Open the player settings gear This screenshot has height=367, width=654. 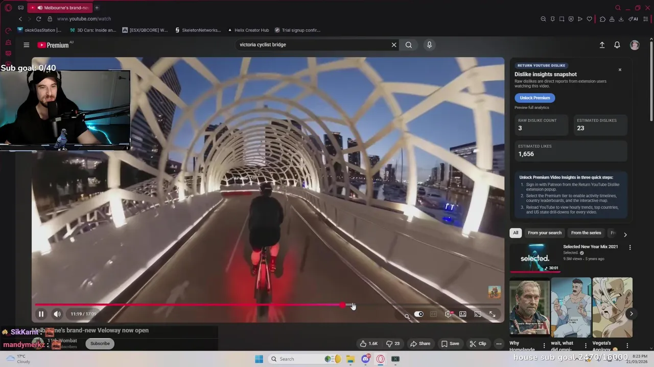pyautogui.click(x=448, y=314)
